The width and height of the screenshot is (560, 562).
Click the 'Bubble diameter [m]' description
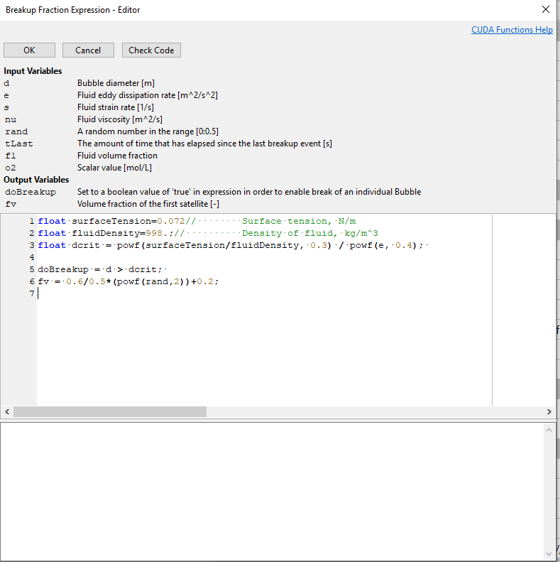[116, 83]
